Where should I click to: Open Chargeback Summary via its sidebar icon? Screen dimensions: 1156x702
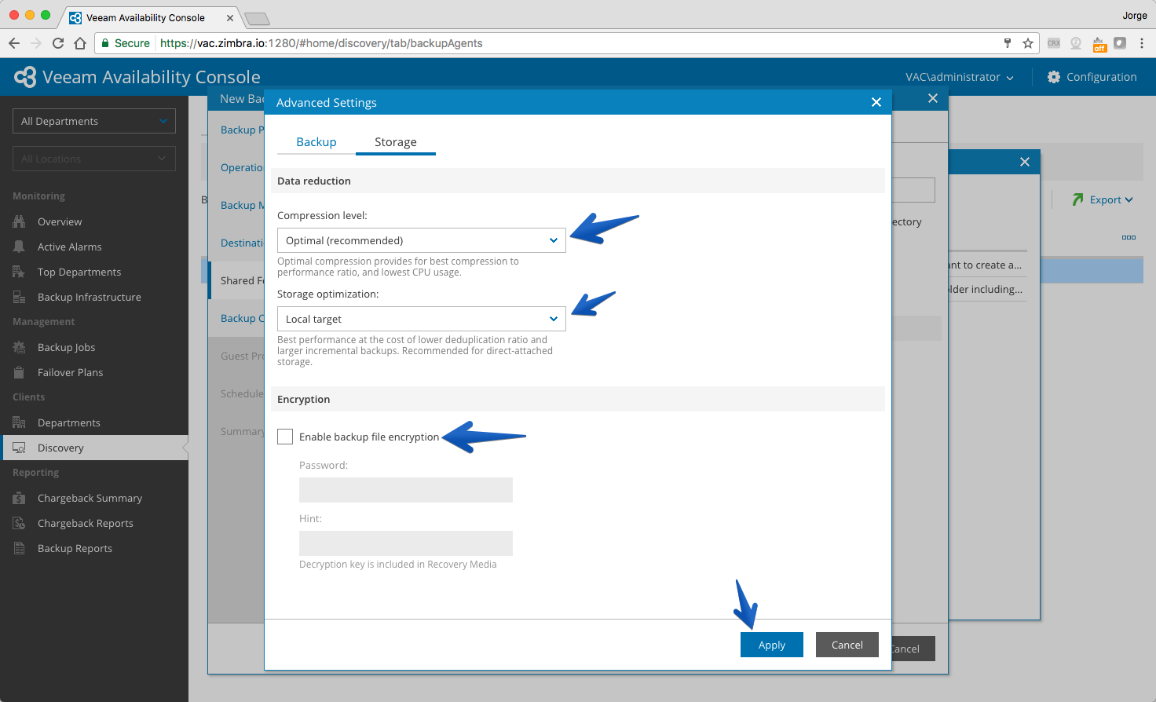(x=19, y=498)
